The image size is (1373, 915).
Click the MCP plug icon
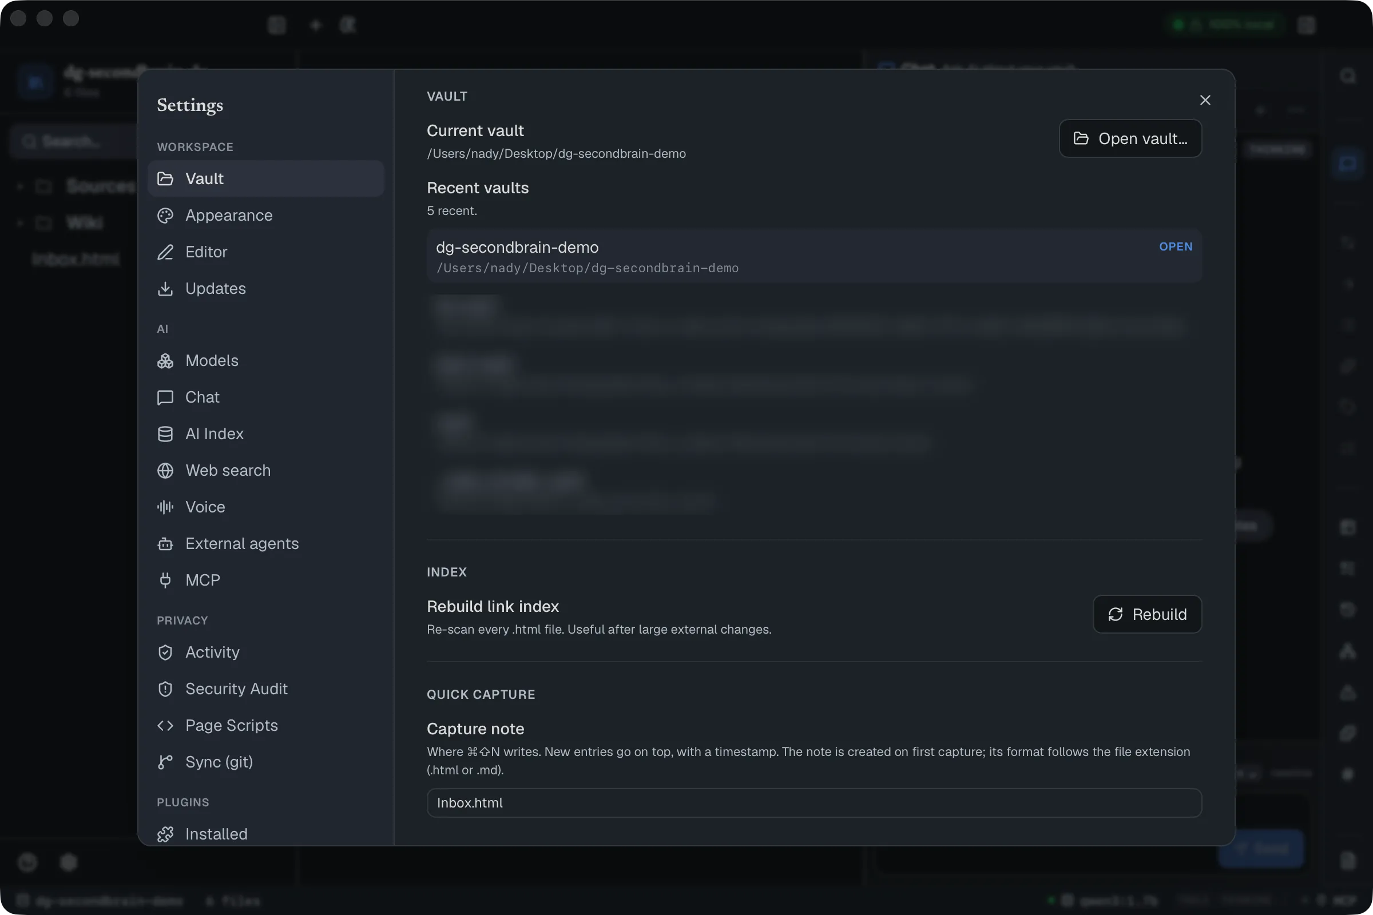pyautogui.click(x=165, y=580)
